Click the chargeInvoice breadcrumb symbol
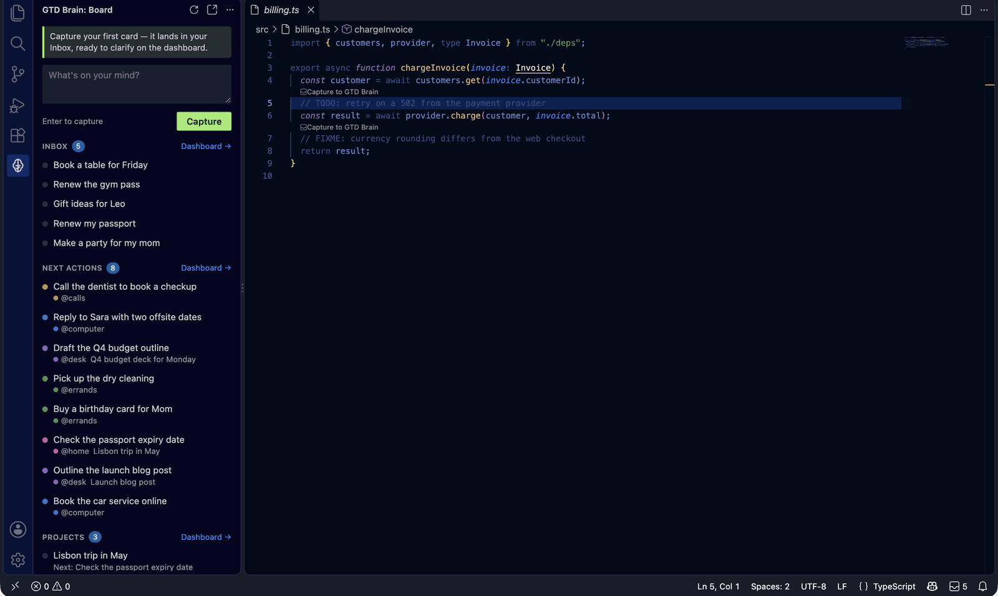The width and height of the screenshot is (998, 596). pos(377,29)
